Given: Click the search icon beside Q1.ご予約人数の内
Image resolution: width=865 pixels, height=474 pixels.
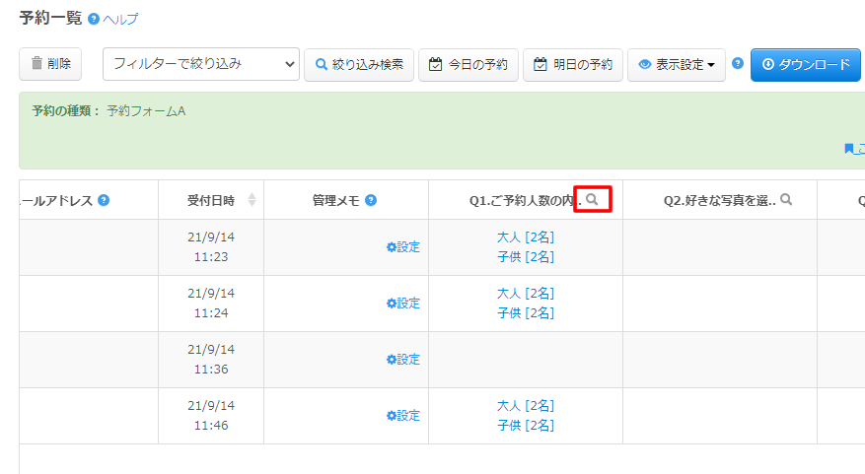Looking at the screenshot, I should [592, 200].
